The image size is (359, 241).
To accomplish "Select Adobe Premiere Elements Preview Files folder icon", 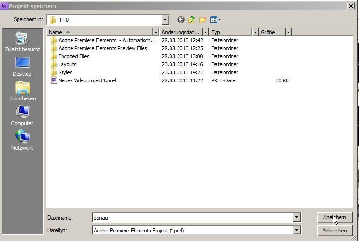I will [x=54, y=48].
